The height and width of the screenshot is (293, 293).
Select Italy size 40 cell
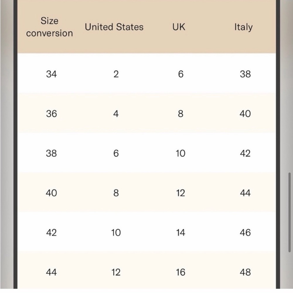pyautogui.click(x=245, y=114)
